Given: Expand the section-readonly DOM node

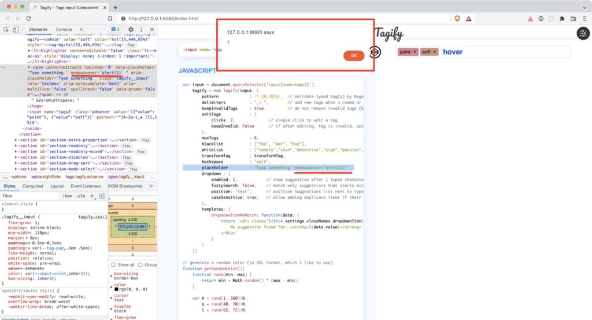Looking at the screenshot, I should (x=16, y=146).
